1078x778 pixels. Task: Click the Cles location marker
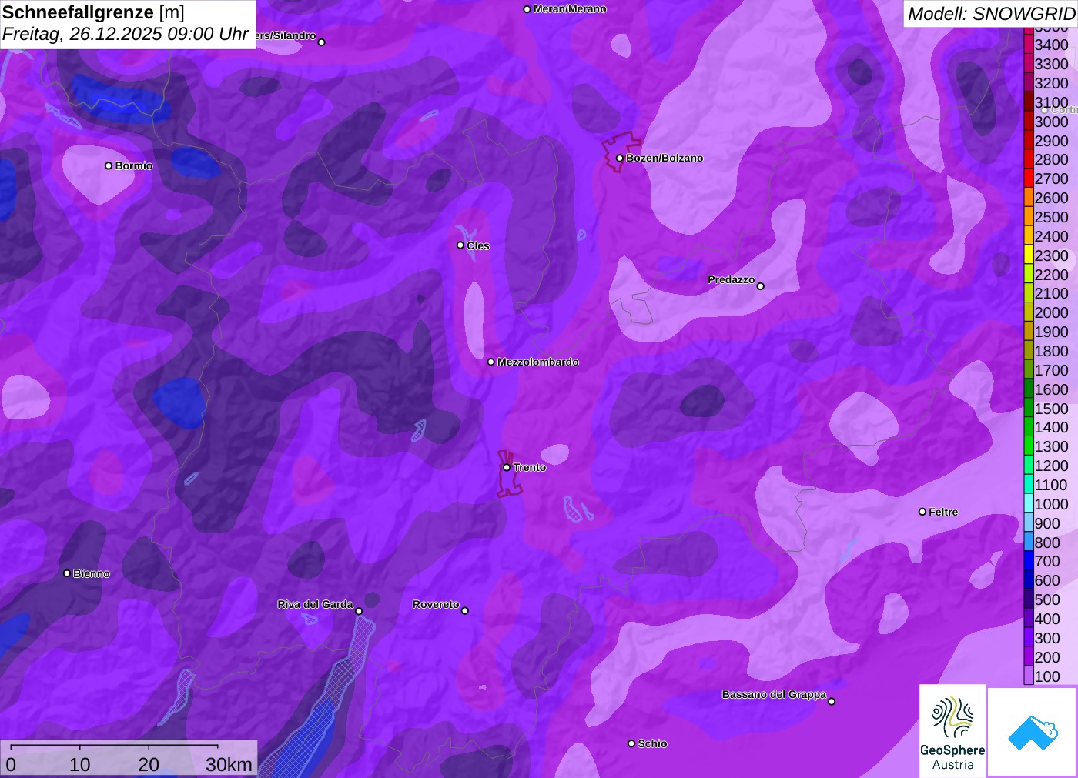point(460,245)
